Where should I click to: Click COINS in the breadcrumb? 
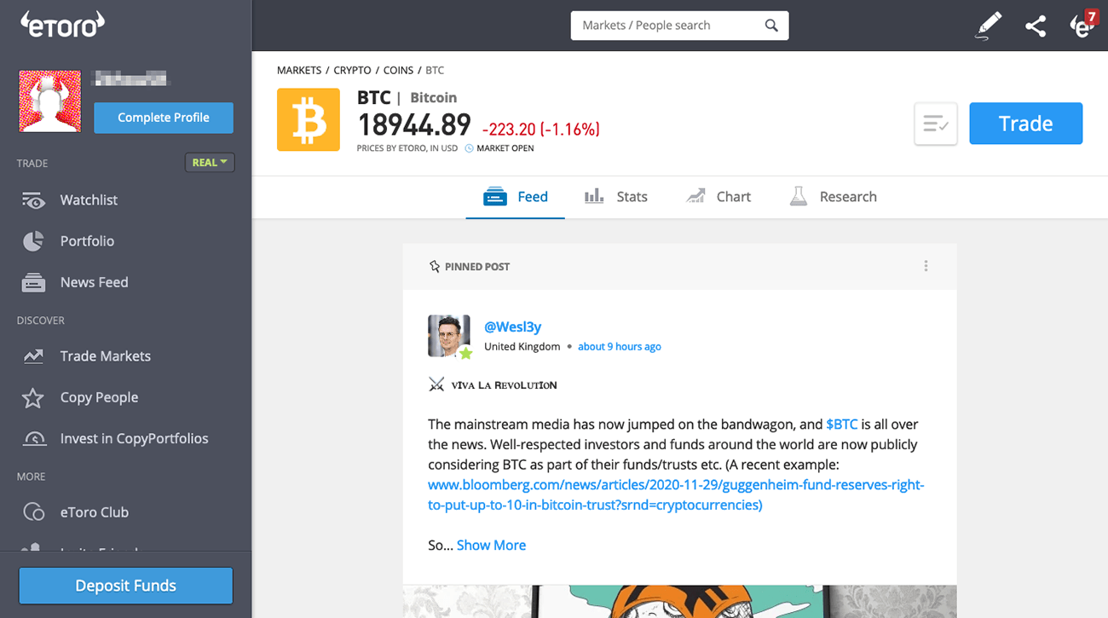coord(398,71)
